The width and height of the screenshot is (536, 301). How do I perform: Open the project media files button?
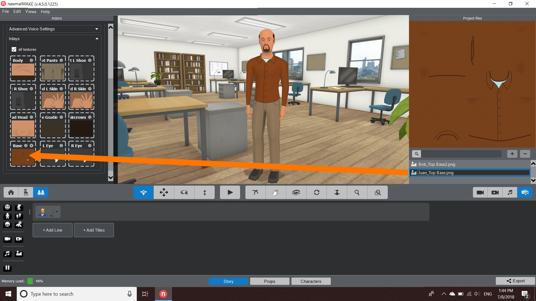coord(525,192)
